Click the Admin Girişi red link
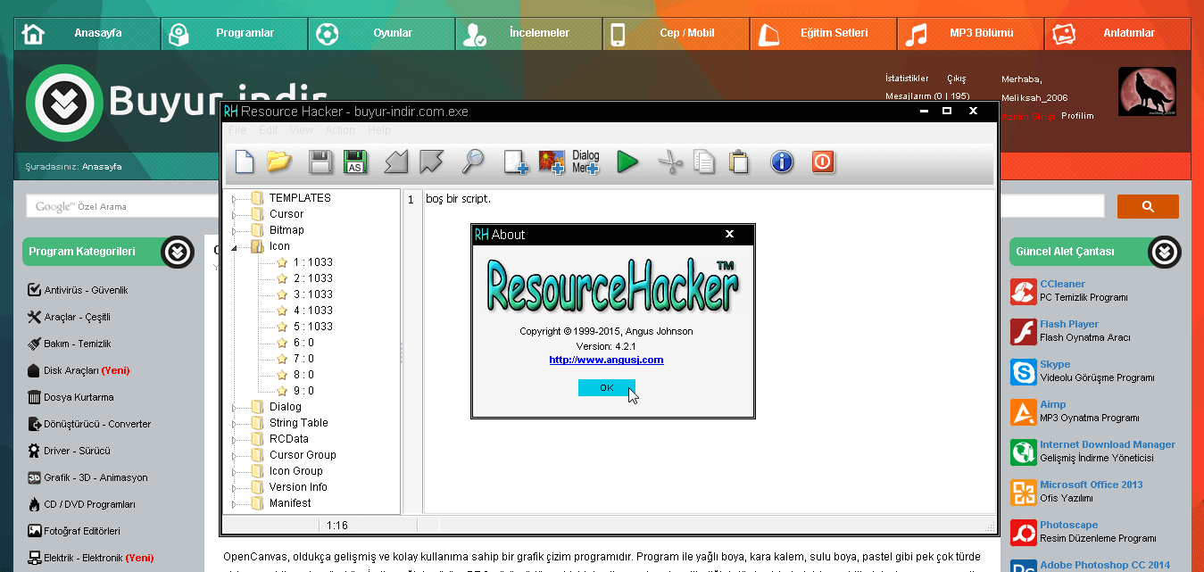The width and height of the screenshot is (1204, 572). point(1029,116)
